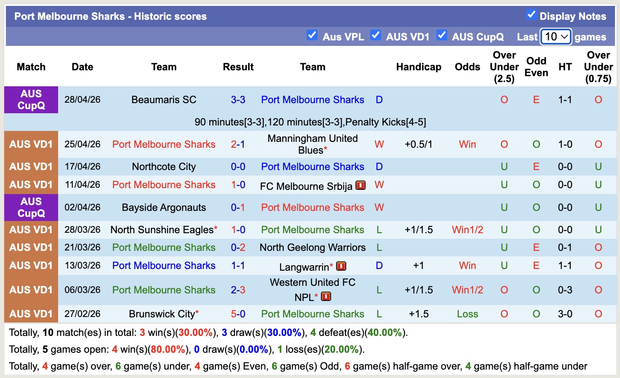The height and width of the screenshot is (378, 620).
Task: Select the Bayside Argonauts team name
Action: click(163, 207)
